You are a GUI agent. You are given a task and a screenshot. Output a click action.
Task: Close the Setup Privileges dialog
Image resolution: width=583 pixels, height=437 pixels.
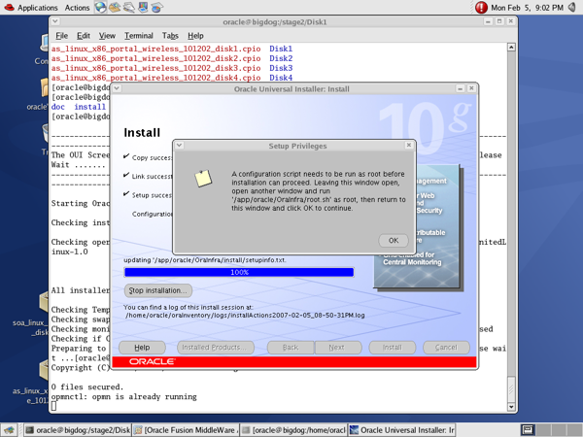(409, 145)
